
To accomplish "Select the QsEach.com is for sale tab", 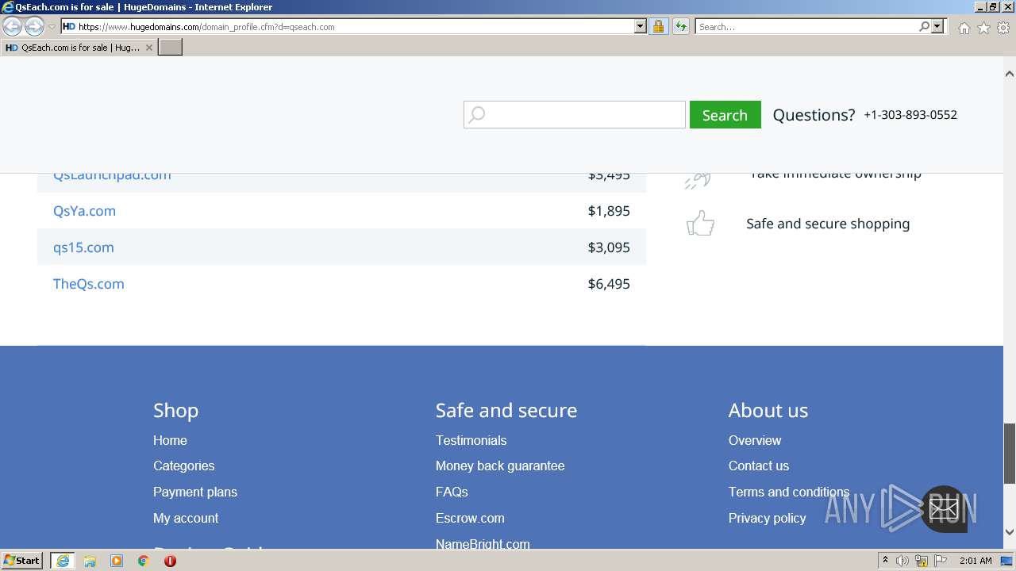I will [x=79, y=48].
